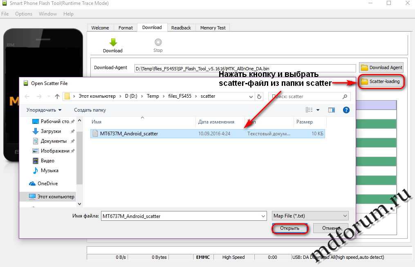
Task: Click the Download Agent folder button
Action: 381,67
